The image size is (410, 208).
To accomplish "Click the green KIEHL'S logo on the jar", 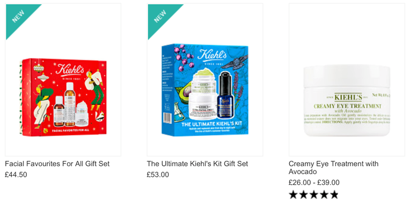I will [x=348, y=98].
